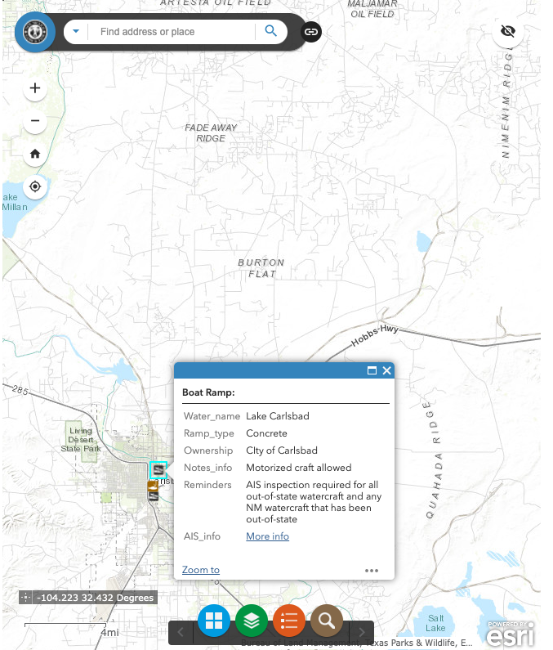Image resolution: width=553 pixels, height=650 pixels.
Task: Click the -104.223 32.432 Degrees readout
Action: click(96, 598)
